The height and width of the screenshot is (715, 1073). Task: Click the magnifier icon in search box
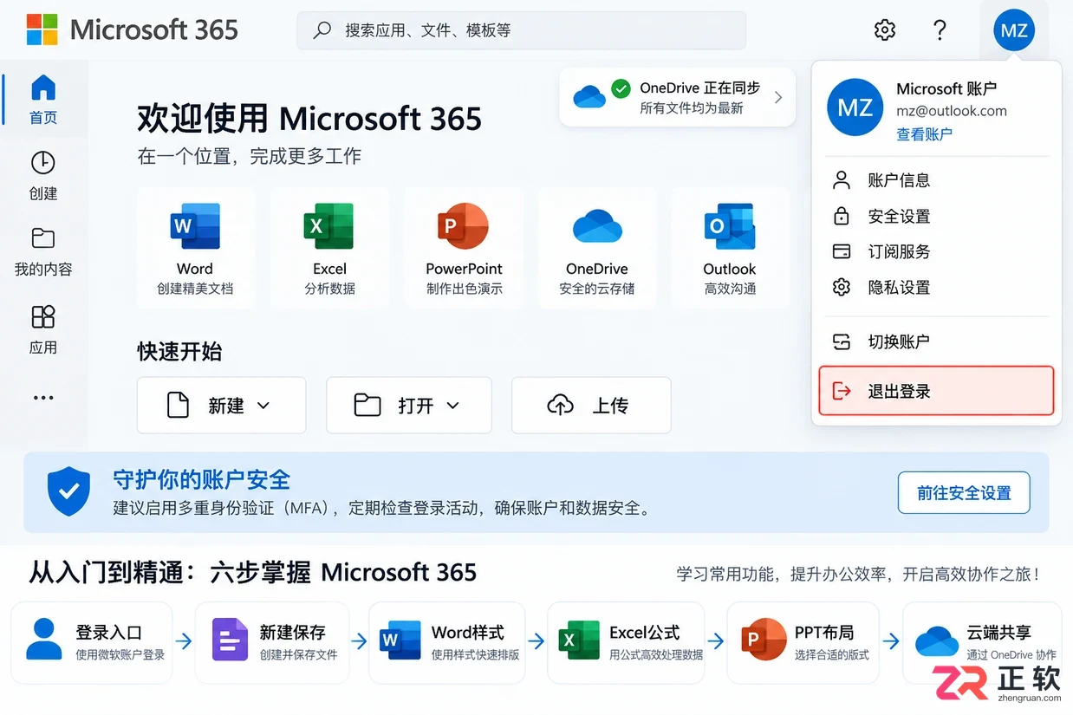pyautogui.click(x=322, y=30)
